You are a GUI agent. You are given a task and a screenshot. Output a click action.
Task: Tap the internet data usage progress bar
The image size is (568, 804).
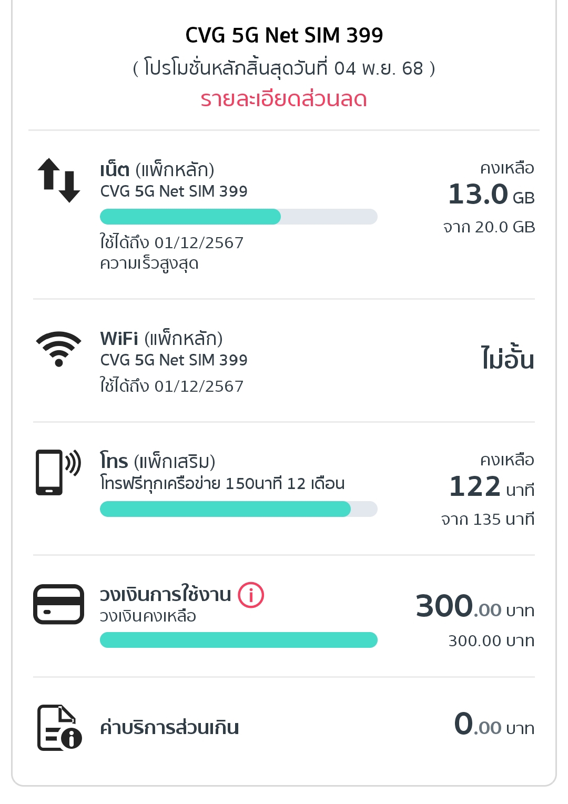click(x=239, y=217)
